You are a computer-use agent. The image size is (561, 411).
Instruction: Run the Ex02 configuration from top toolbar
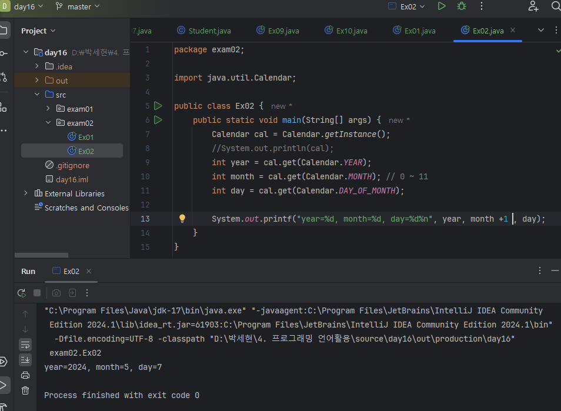pyautogui.click(x=442, y=6)
